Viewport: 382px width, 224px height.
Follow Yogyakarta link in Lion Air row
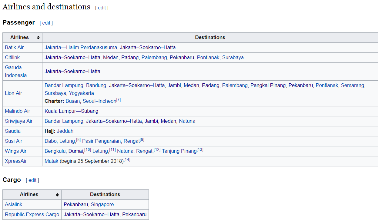(81, 93)
